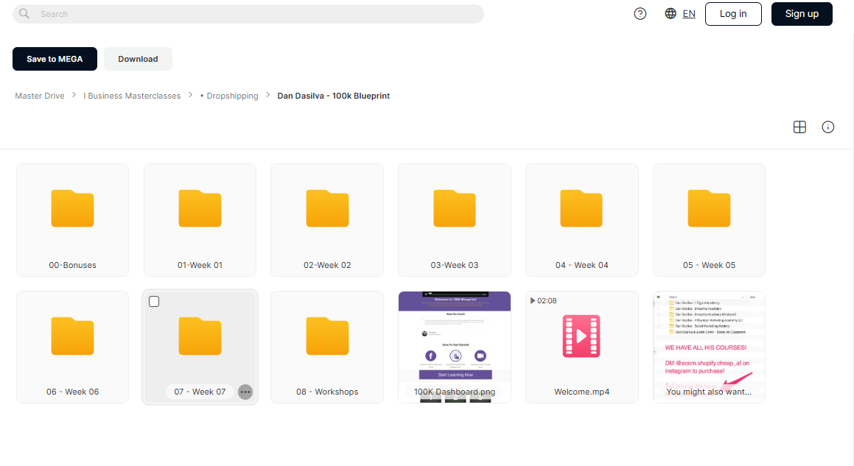Open the 03-Week 03 folder
854x466 pixels.
tap(455, 220)
